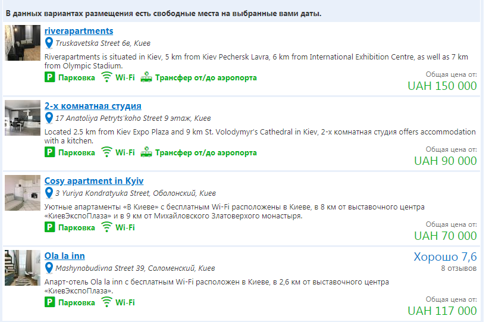Viewport: 486px width, 322px height.
Task: Open the 2-х комнатная студия listing
Action: pyautogui.click(x=93, y=106)
